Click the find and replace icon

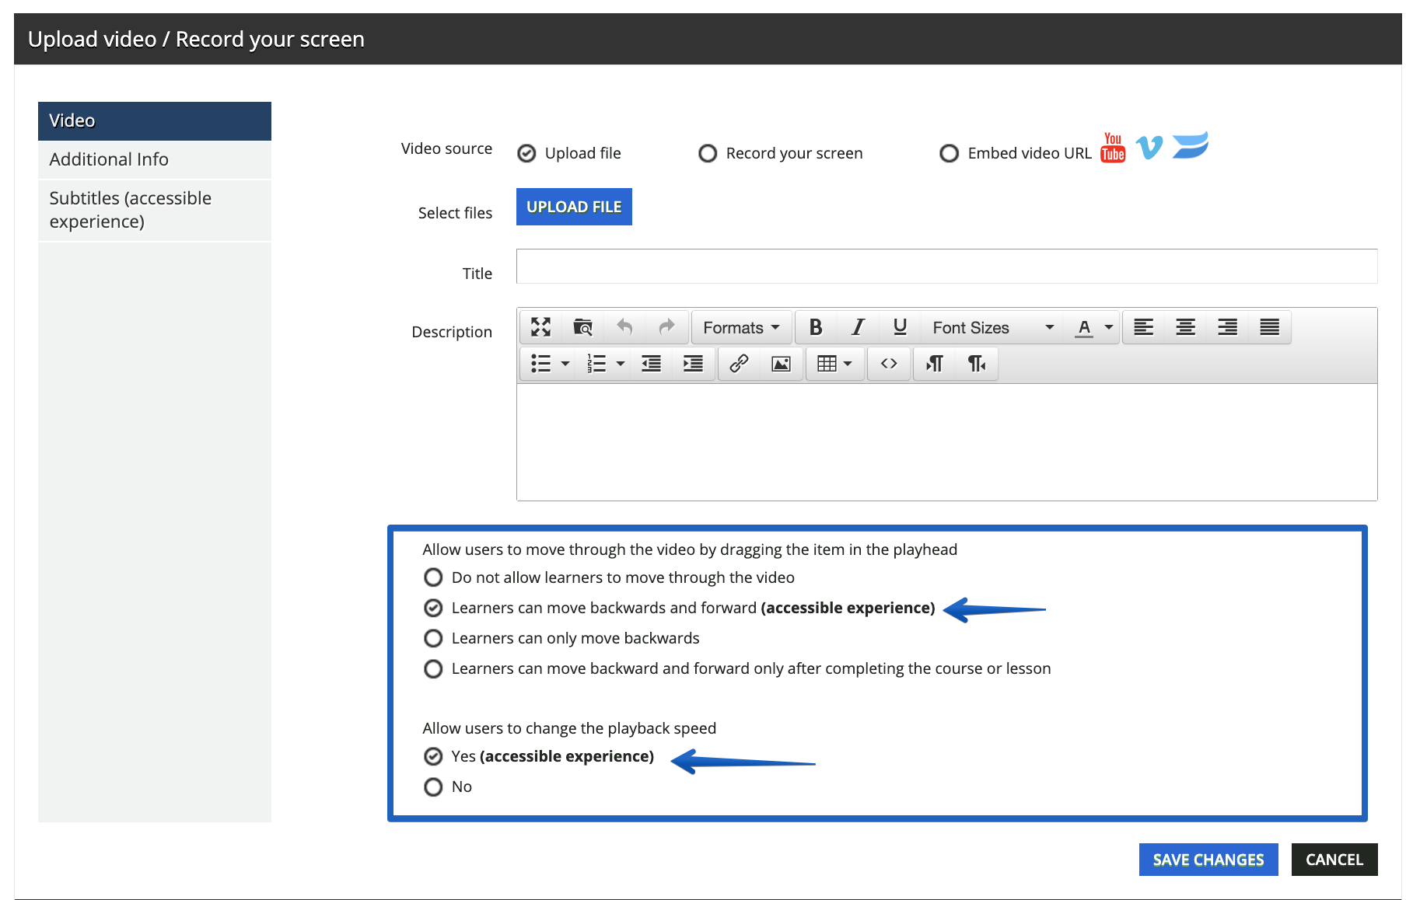582,327
